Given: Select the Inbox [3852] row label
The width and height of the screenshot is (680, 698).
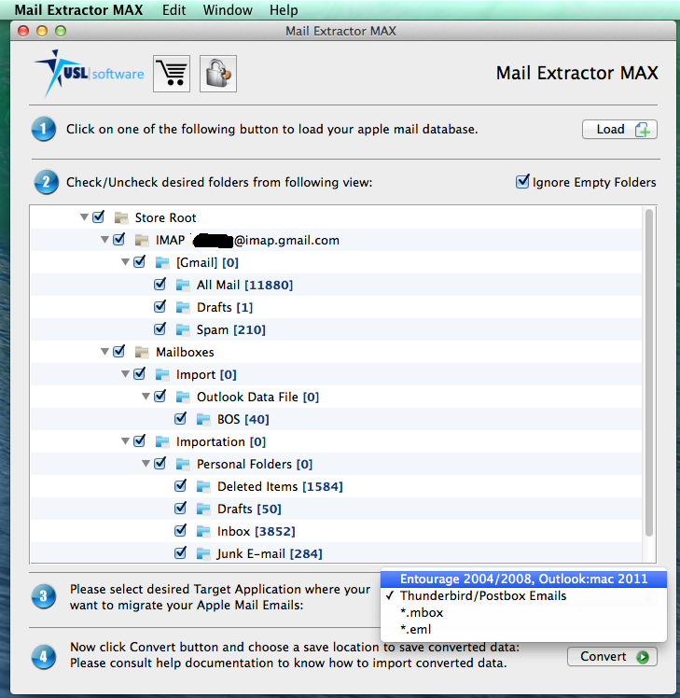Looking at the screenshot, I should pyautogui.click(x=256, y=532).
